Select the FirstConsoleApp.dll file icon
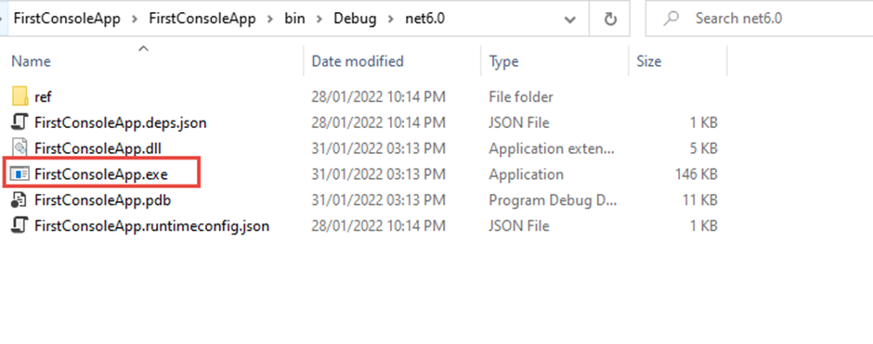This screenshot has width=873, height=344. click(x=20, y=148)
